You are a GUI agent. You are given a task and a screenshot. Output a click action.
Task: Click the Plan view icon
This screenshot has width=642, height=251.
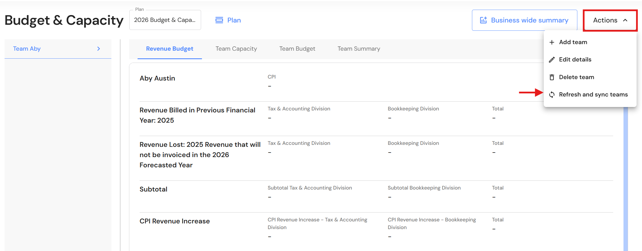pos(219,20)
